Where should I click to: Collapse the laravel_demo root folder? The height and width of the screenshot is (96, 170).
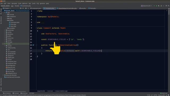click(3, 11)
